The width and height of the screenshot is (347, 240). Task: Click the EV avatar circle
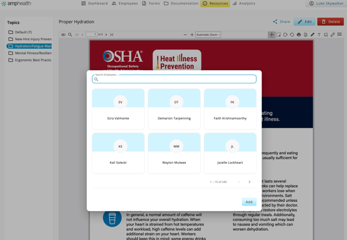tap(120, 102)
